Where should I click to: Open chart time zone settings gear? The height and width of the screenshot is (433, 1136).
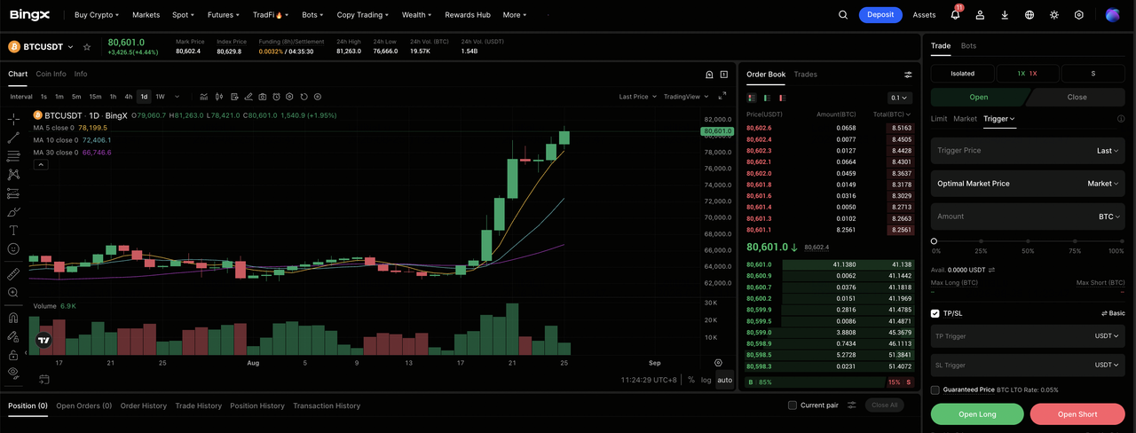[718, 363]
